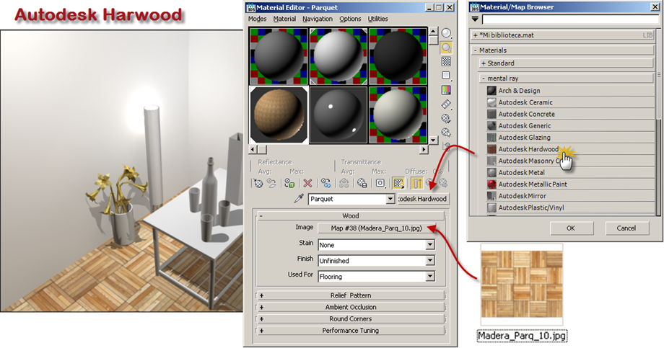
Task: Click the Get Material icon
Action: (x=258, y=183)
